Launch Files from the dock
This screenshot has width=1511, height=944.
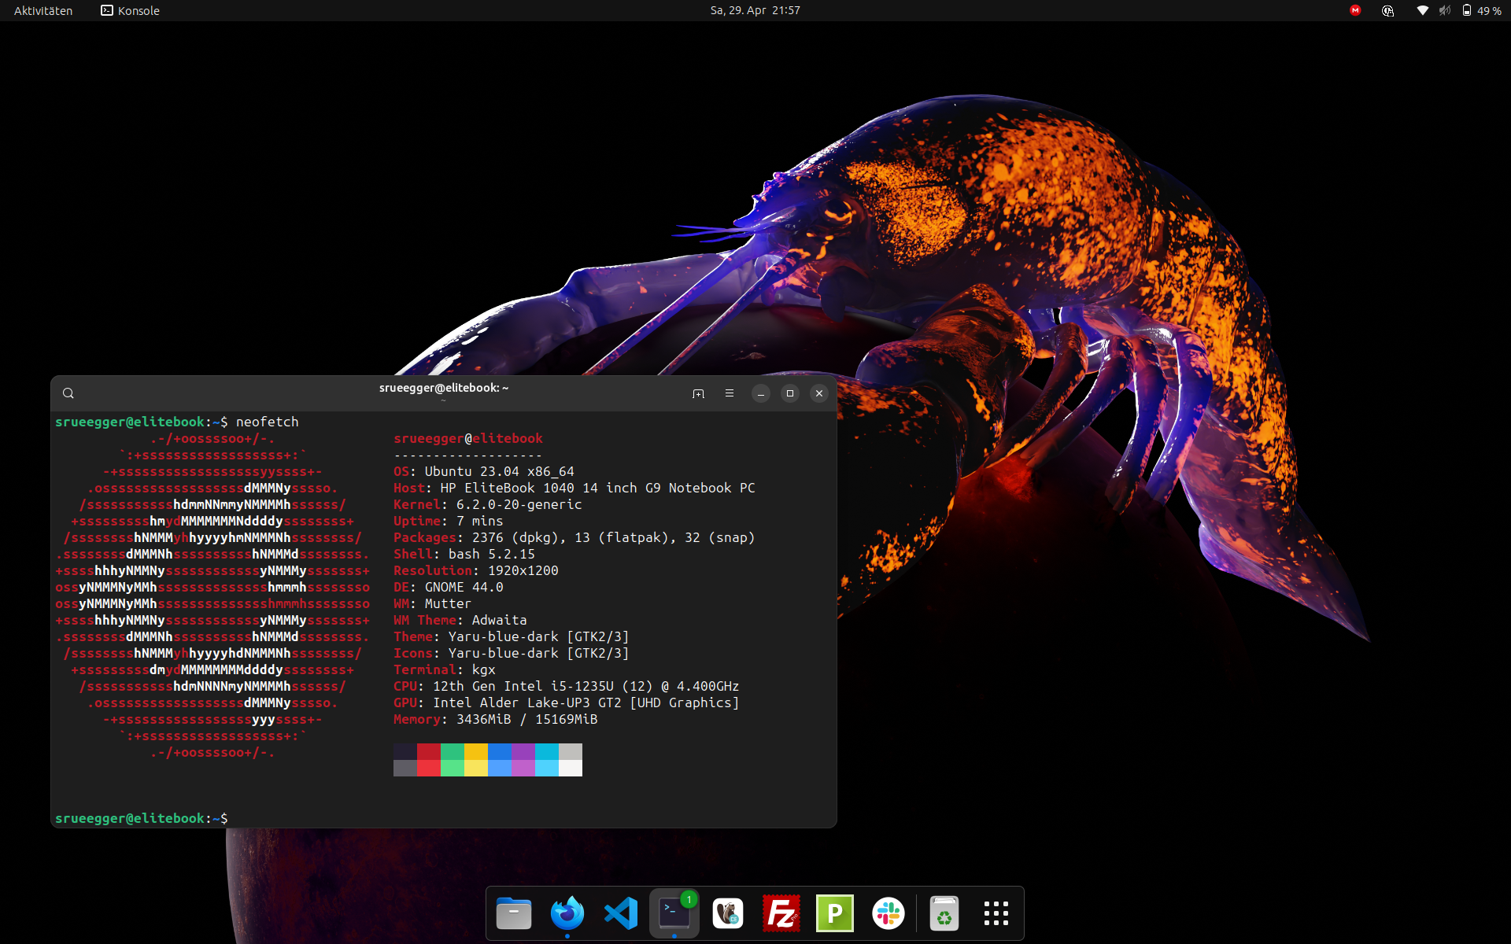[514, 913]
